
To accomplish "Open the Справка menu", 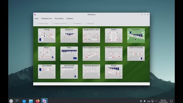I will pyautogui.click(x=70, y=18).
